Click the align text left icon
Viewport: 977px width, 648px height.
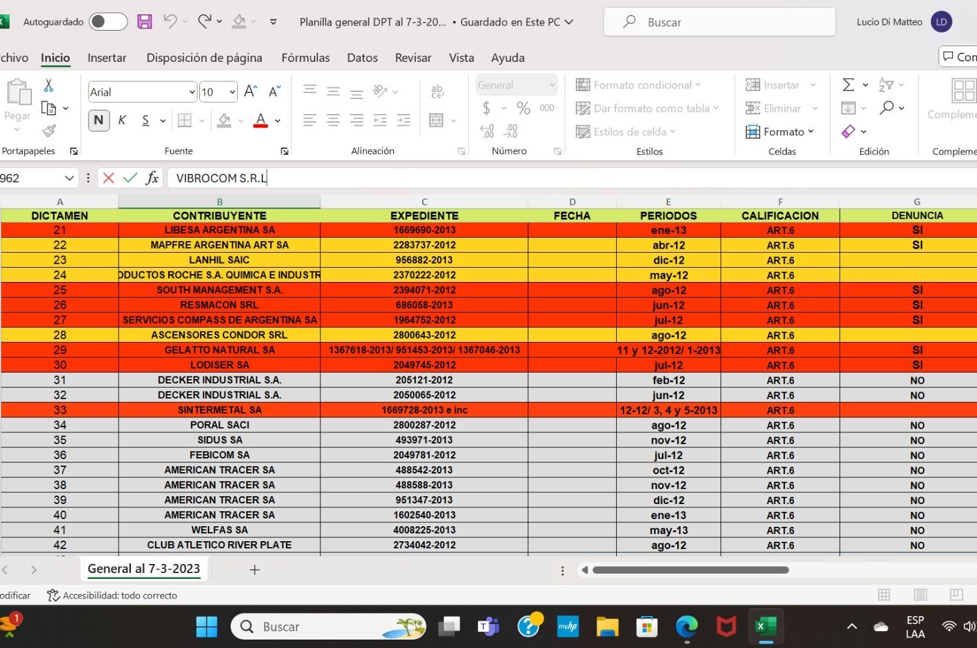coord(310,120)
